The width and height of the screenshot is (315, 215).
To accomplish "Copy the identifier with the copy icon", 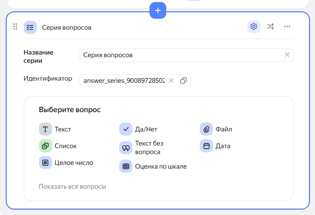I will point(183,81).
